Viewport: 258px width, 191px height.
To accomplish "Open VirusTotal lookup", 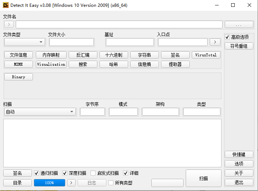I will point(206,55).
